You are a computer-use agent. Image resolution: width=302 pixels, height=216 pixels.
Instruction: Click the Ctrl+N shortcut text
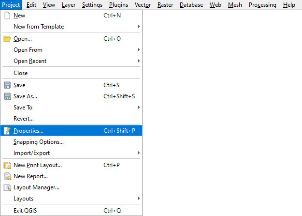click(112, 15)
